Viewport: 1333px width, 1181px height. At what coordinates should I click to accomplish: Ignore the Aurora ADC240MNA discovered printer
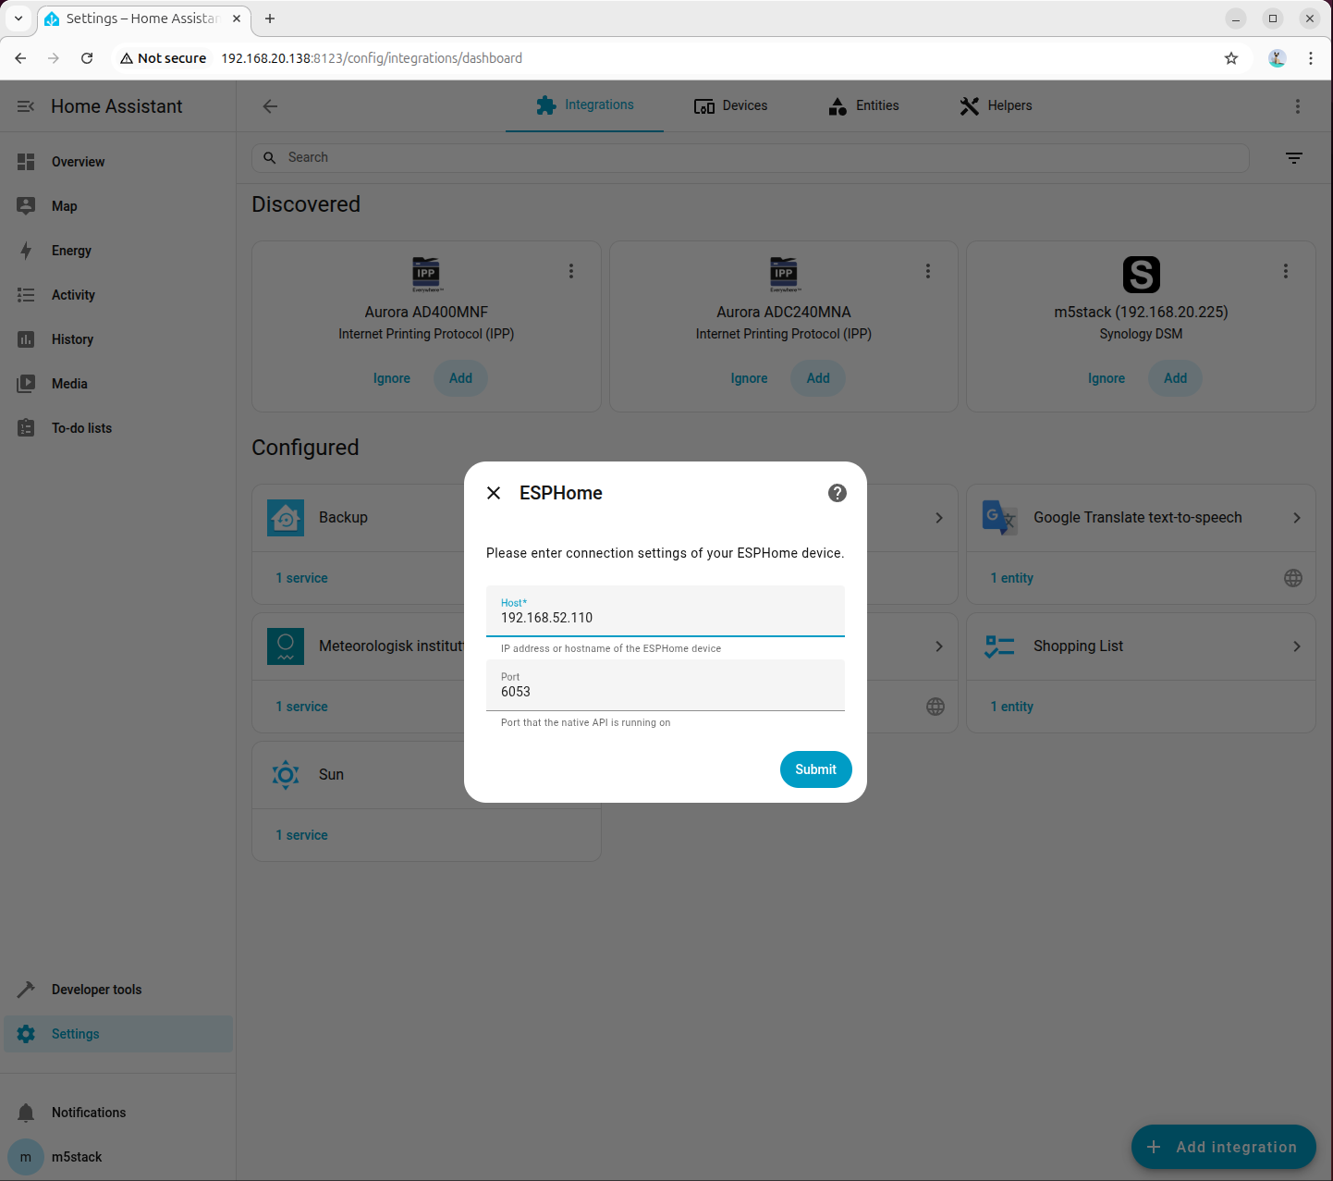(x=749, y=378)
